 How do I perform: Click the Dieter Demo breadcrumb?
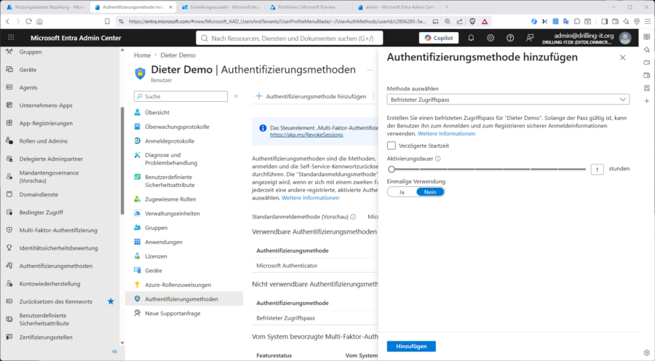(178, 55)
